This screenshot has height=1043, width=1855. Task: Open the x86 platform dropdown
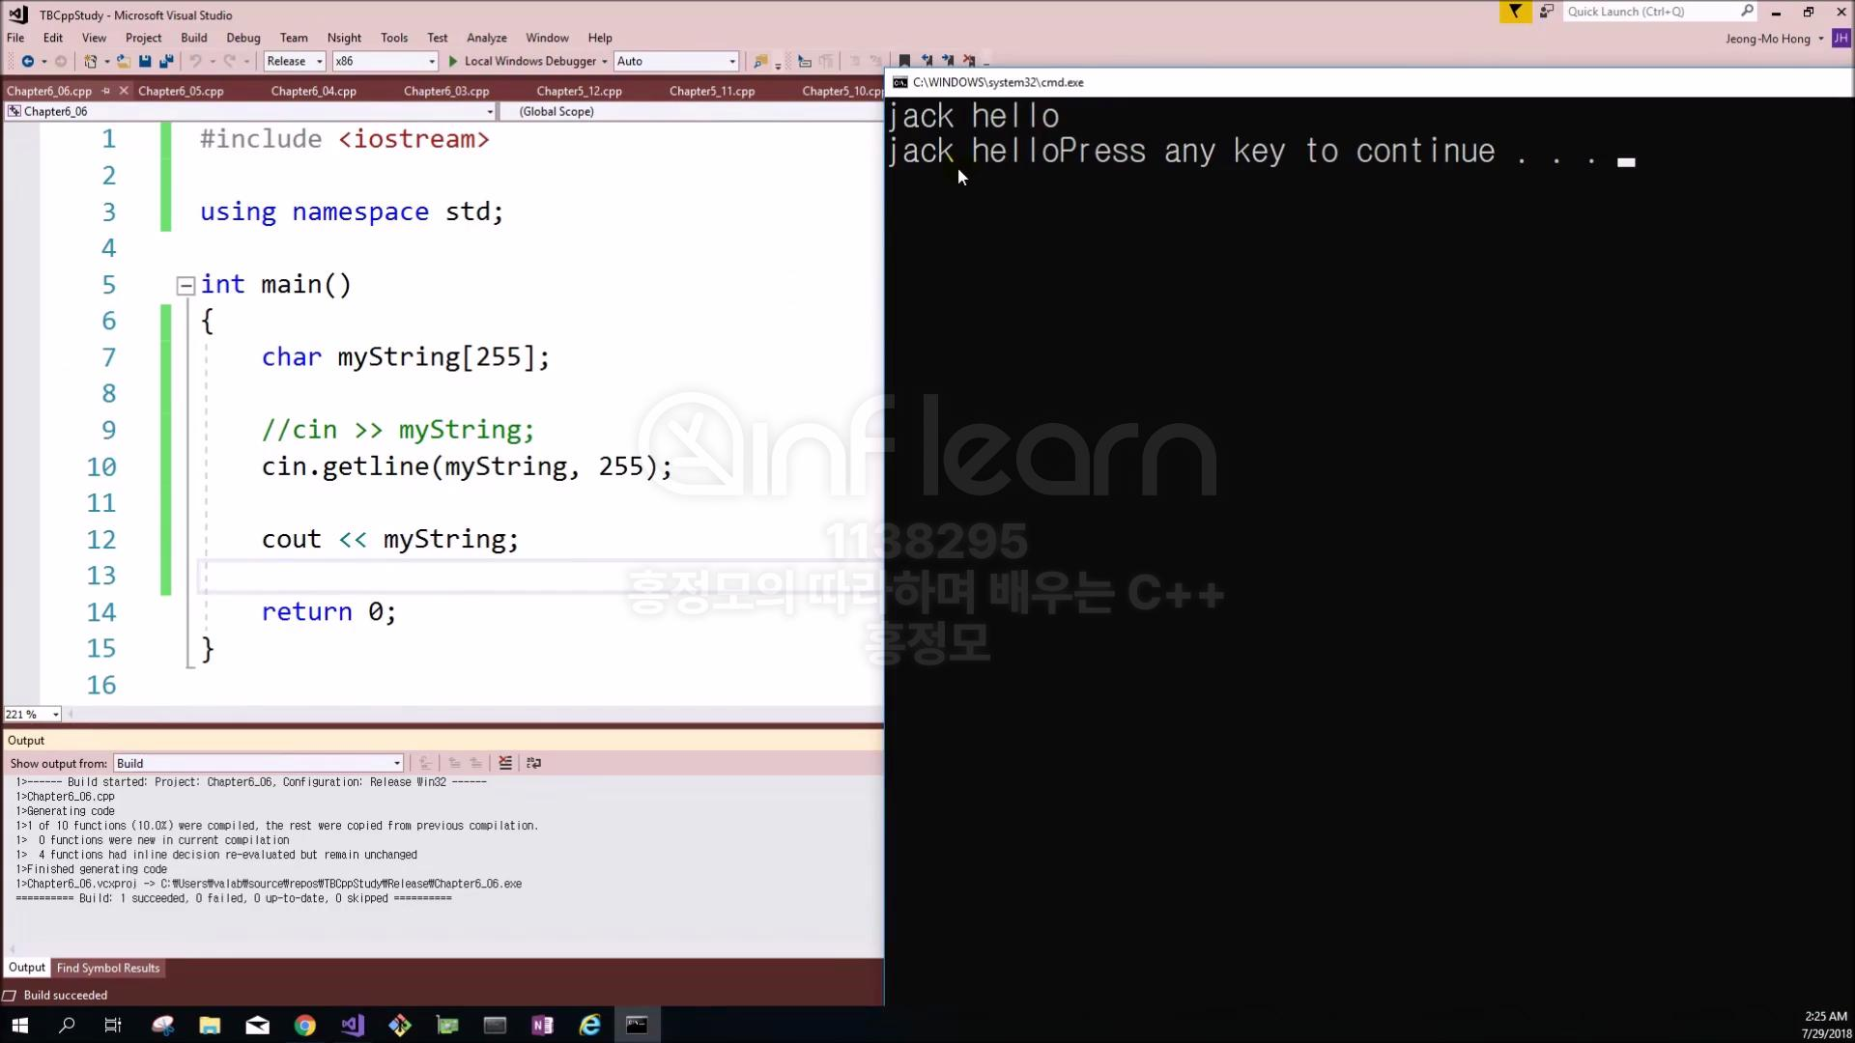[385, 61]
